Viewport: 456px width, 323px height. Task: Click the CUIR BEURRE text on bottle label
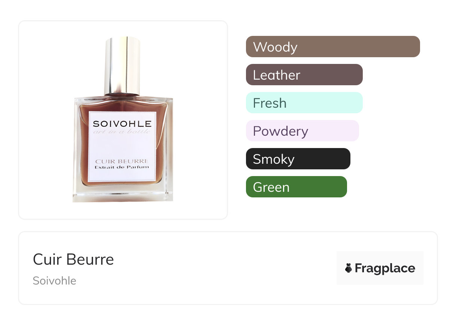[x=122, y=161]
